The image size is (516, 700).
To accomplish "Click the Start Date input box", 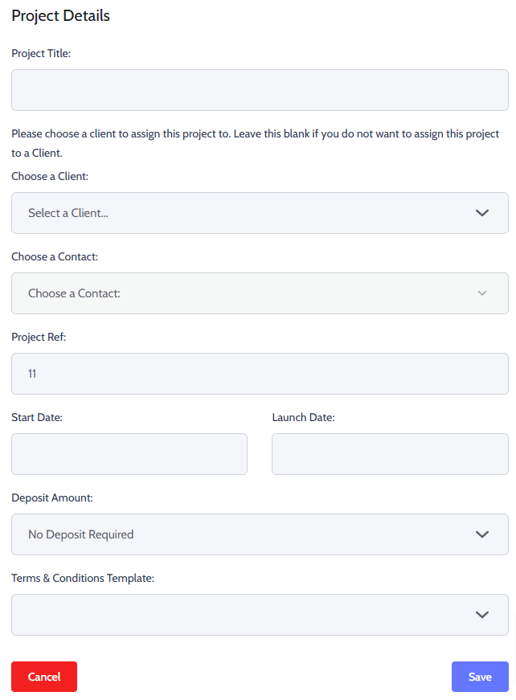I will tap(129, 454).
